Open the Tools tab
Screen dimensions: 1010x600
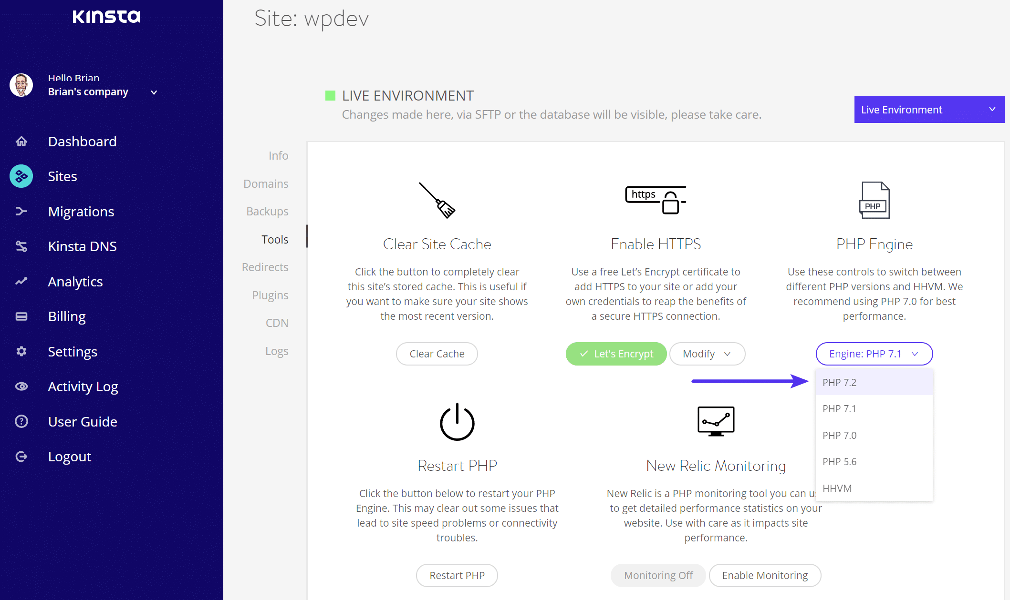coord(275,239)
